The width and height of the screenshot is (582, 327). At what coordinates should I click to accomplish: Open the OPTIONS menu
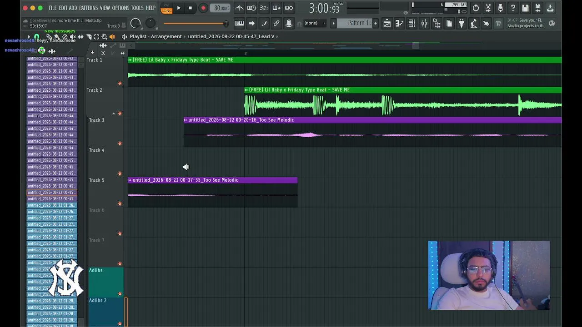click(x=120, y=8)
